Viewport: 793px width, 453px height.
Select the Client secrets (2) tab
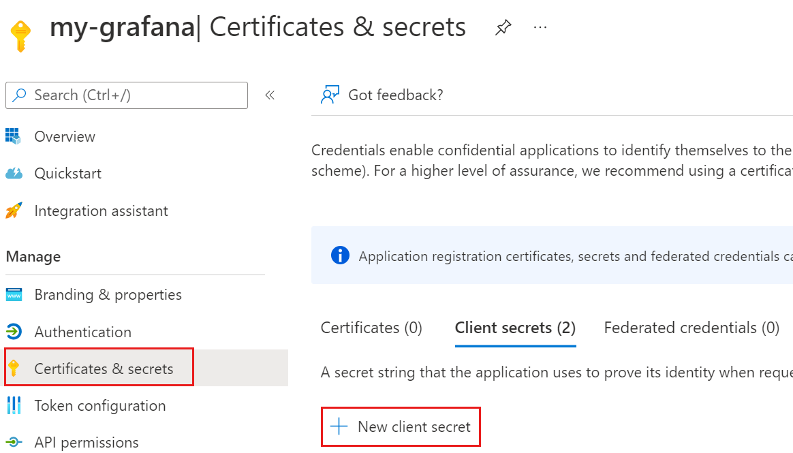tap(515, 328)
